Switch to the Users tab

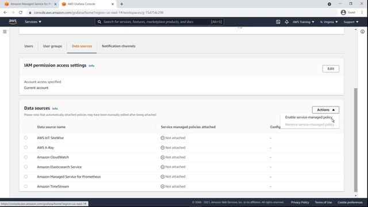(x=29, y=46)
